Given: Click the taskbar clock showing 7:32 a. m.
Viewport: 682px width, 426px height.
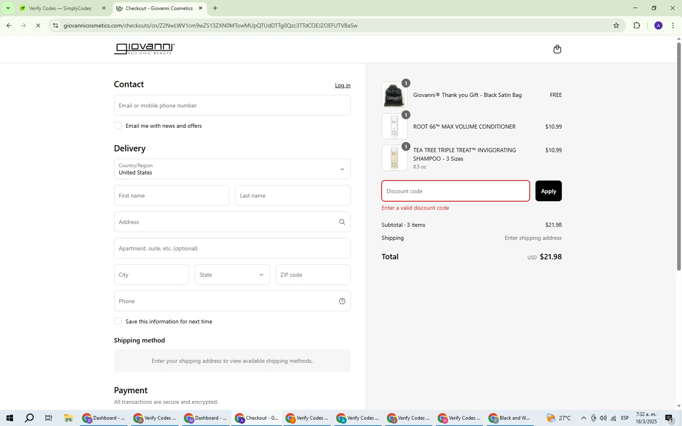Looking at the screenshot, I should (646, 418).
